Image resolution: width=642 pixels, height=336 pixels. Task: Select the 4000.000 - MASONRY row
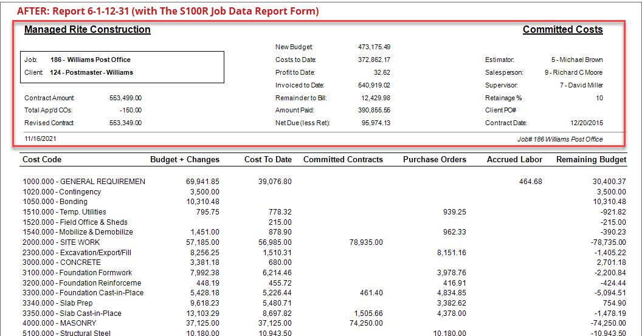(324, 323)
